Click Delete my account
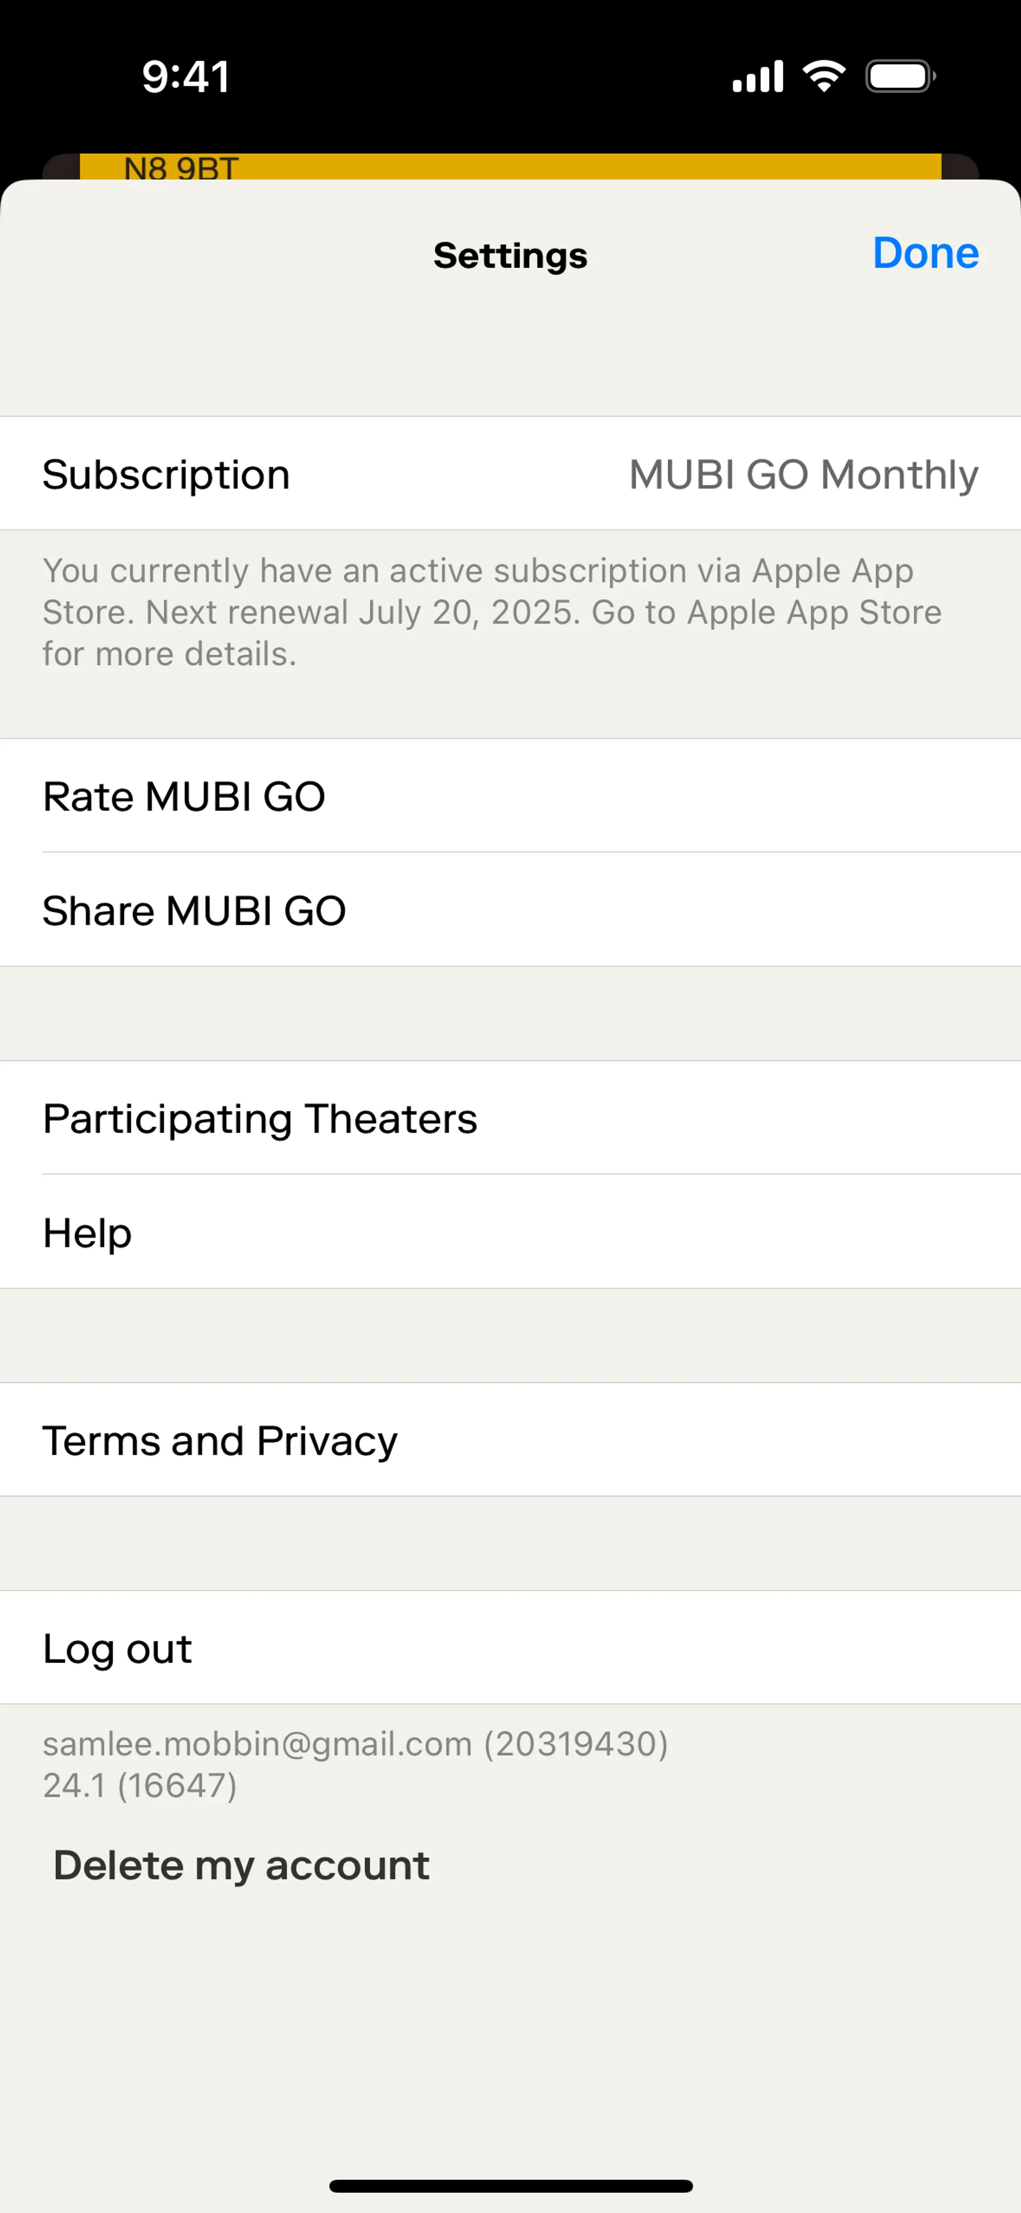Viewport: 1021px width, 2213px height. coord(241,1865)
